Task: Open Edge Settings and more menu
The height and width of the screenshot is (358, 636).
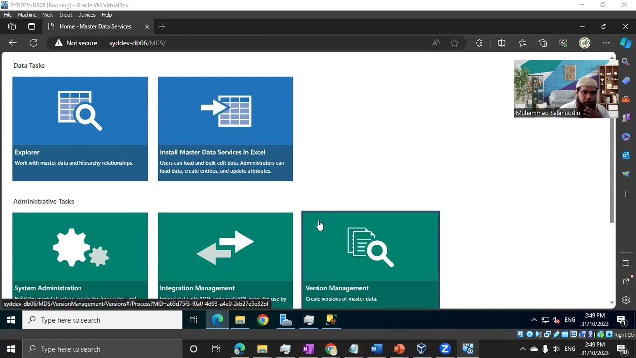Action: 606,43
